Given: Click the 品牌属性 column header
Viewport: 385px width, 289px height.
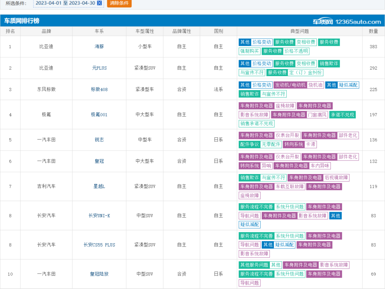Looking at the screenshot, I should 182,31.
